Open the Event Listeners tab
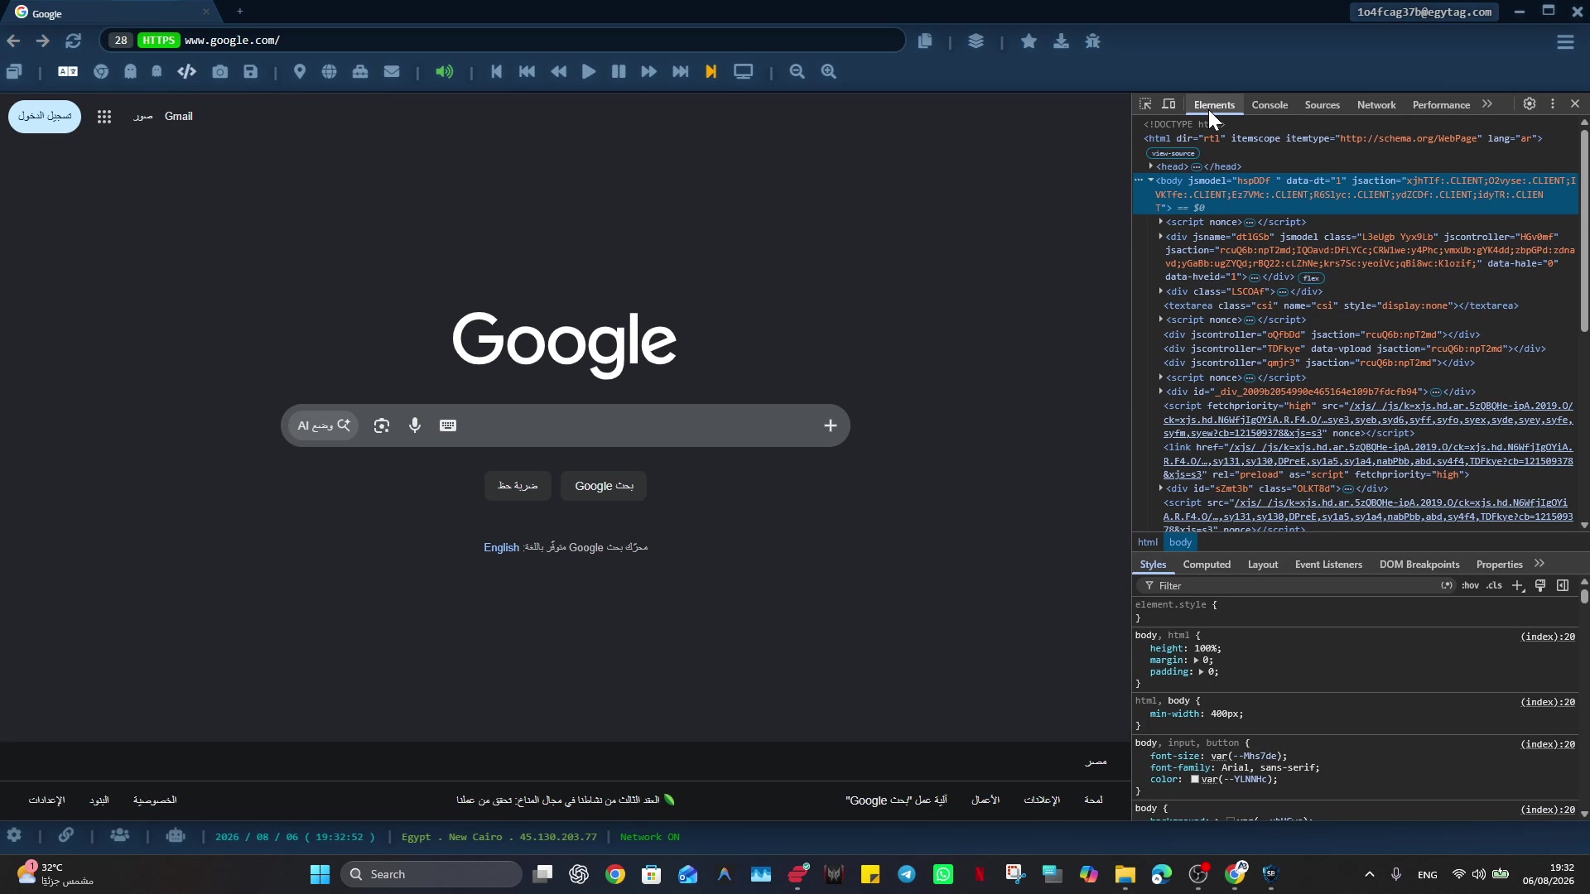 point(1328,565)
